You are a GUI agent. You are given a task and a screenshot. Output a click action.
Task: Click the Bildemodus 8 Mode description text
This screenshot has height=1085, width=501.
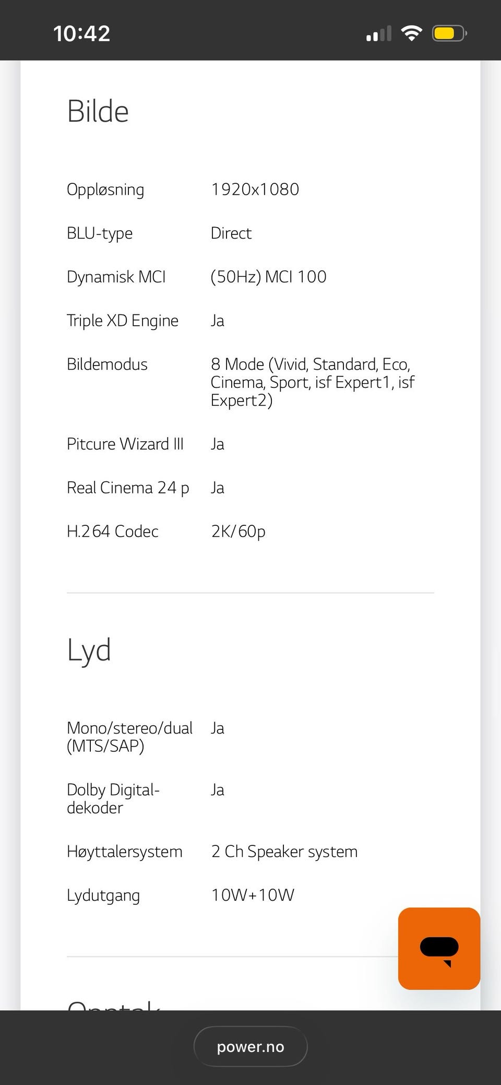[x=313, y=382]
